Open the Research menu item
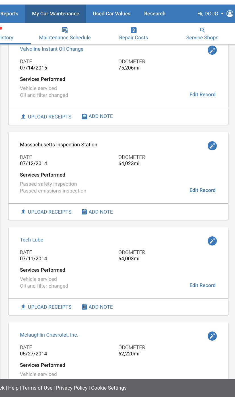Viewport: 235px width, 397px height. [x=155, y=14]
